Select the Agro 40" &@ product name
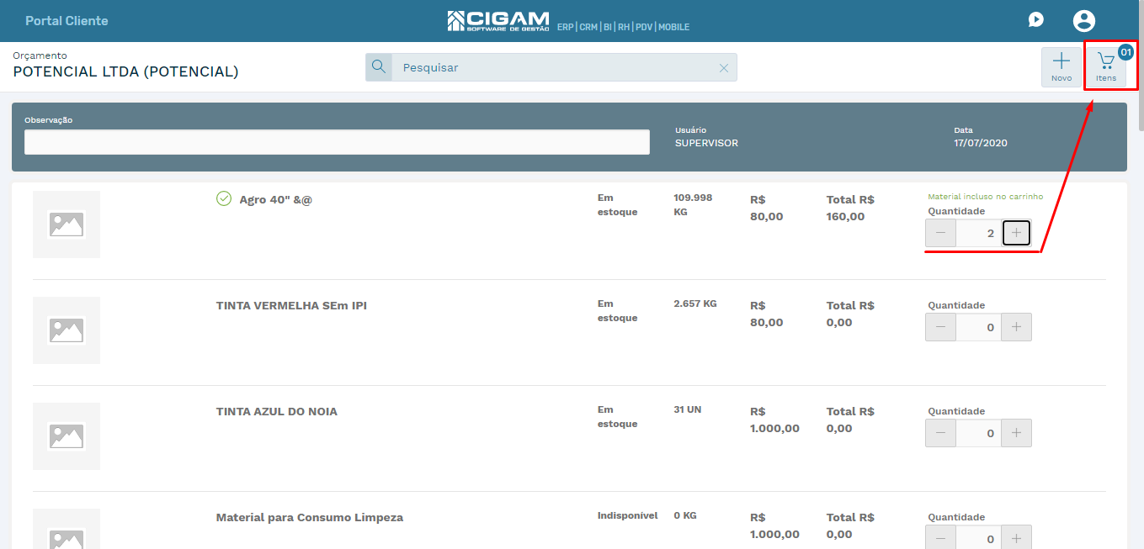The image size is (1144, 549). click(x=275, y=200)
